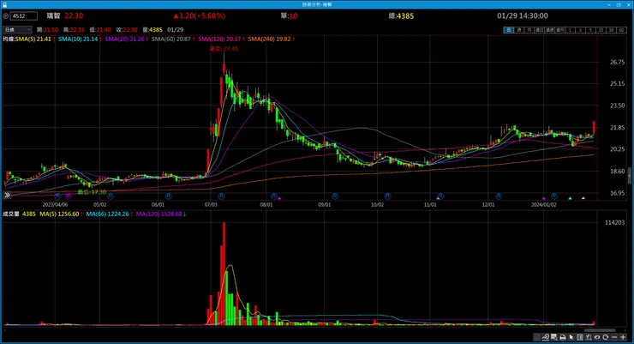
Task: Click the total volume 總:4385 text
Action: pyautogui.click(x=401, y=15)
